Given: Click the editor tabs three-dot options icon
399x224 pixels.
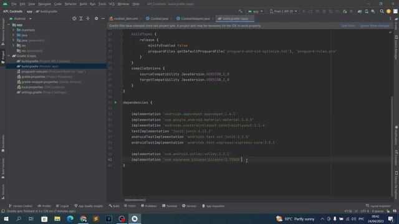Looking at the screenshot, I should point(390,19).
